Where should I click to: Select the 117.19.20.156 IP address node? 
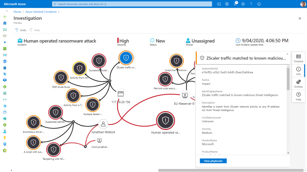click(x=121, y=94)
